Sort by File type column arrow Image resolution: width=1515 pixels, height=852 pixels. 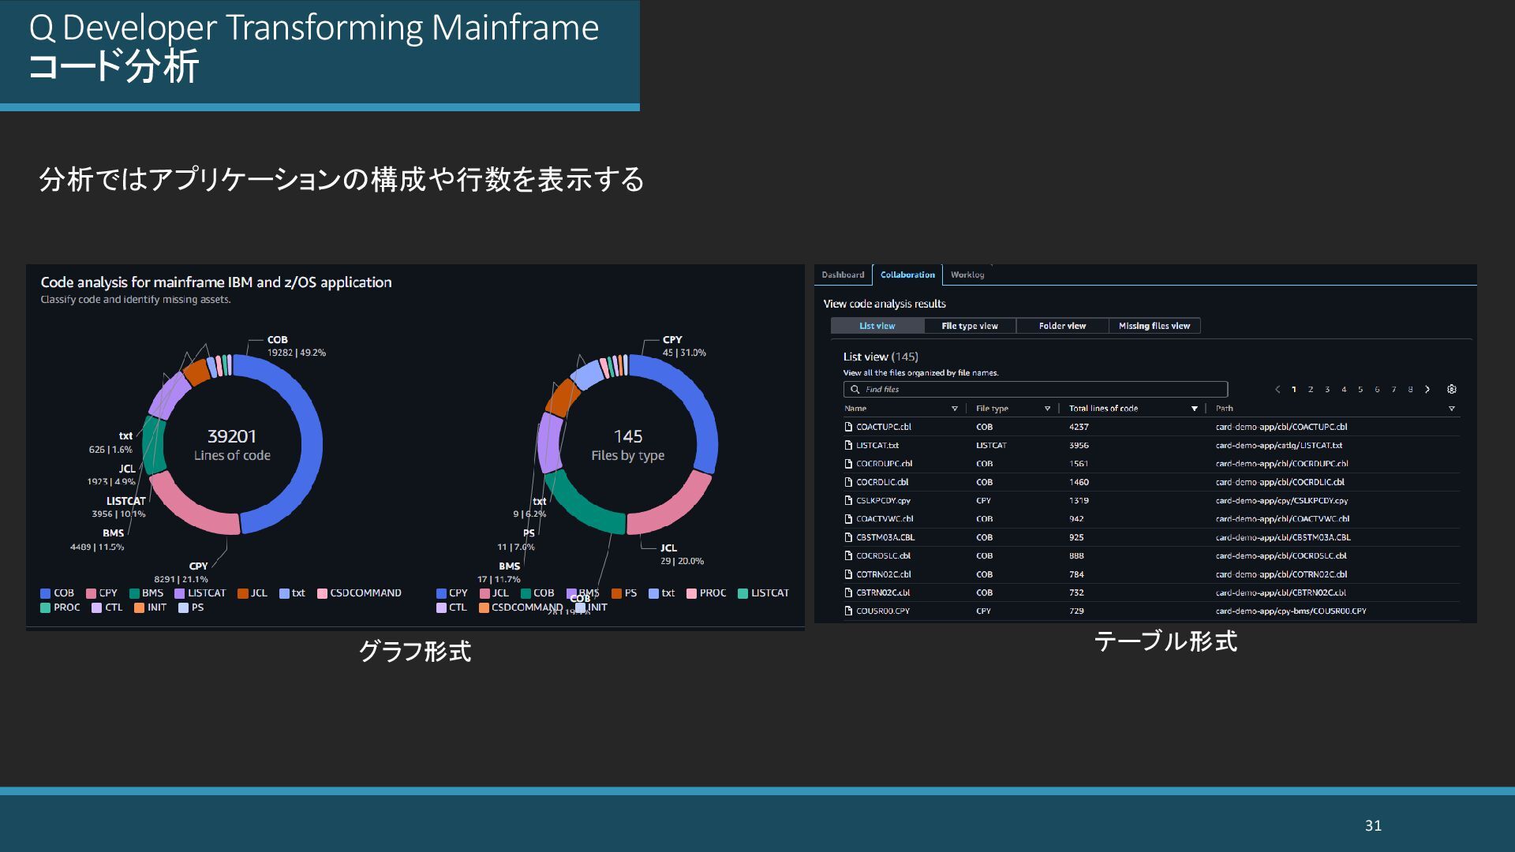point(1047,409)
